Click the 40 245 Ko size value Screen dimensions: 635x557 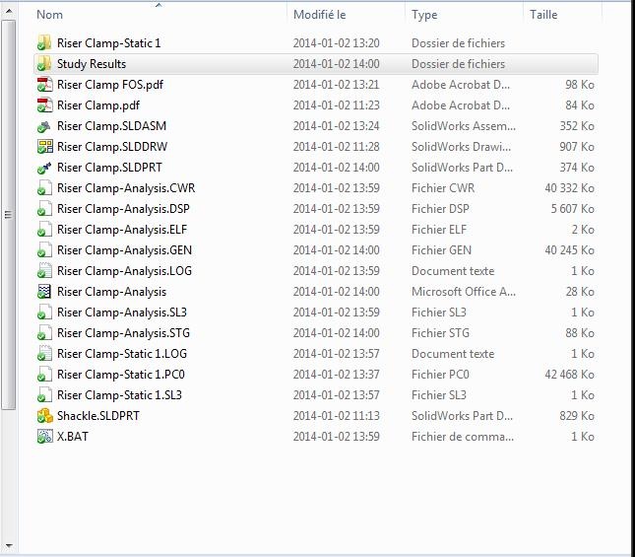pos(569,250)
